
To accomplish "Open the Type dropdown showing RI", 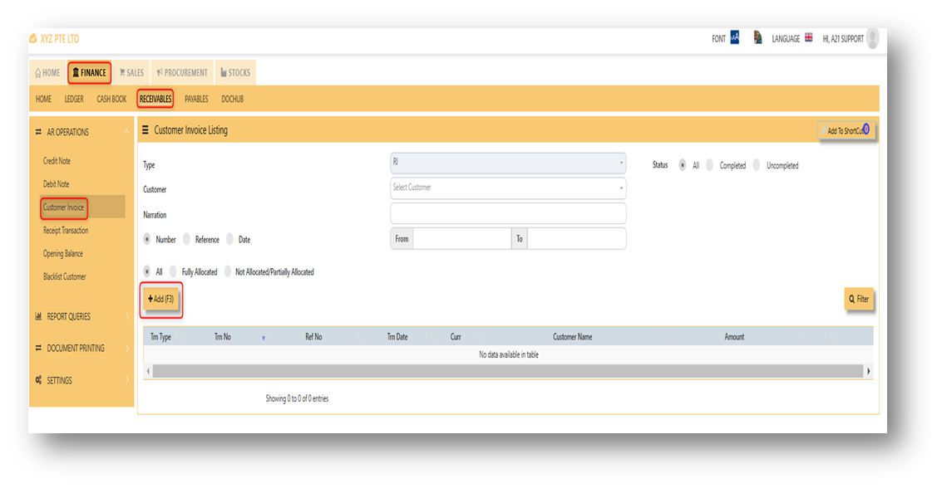I will point(508,163).
